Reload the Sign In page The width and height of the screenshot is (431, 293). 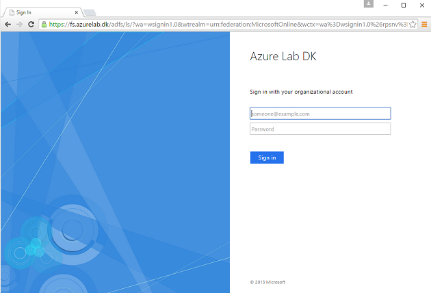point(31,25)
